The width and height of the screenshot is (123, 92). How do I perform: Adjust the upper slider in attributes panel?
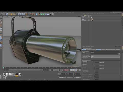pos(101,63)
